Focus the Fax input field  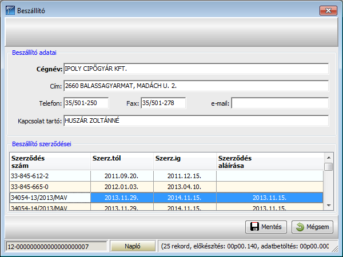coord(163,103)
